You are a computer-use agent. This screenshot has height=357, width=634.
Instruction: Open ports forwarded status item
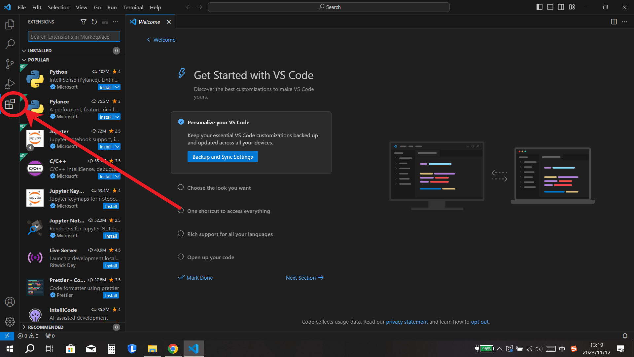[50, 336]
